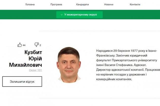Click the chevron in the district dropdown

[62, 15]
